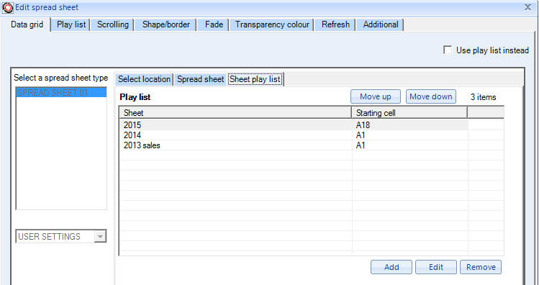Open the Fade tab
The image size is (539, 285).
point(214,24)
